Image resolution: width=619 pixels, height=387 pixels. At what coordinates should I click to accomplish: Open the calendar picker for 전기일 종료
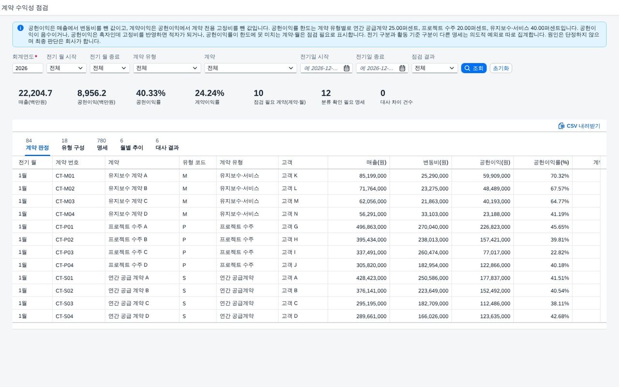pyautogui.click(x=402, y=68)
